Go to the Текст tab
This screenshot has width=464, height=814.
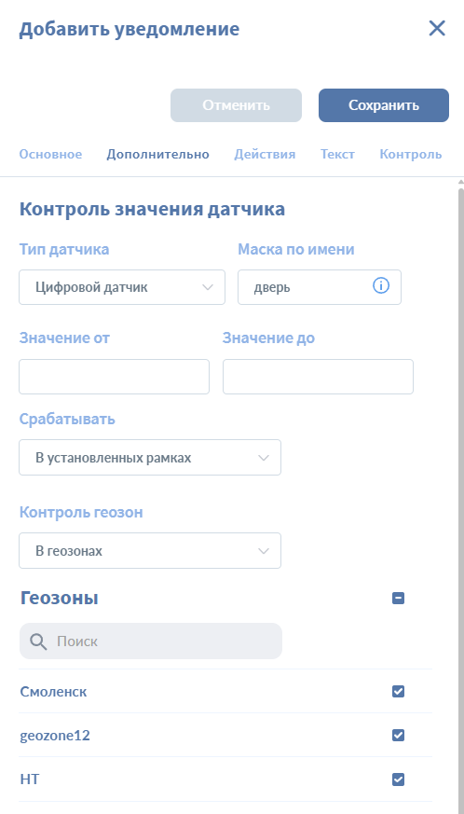337,154
